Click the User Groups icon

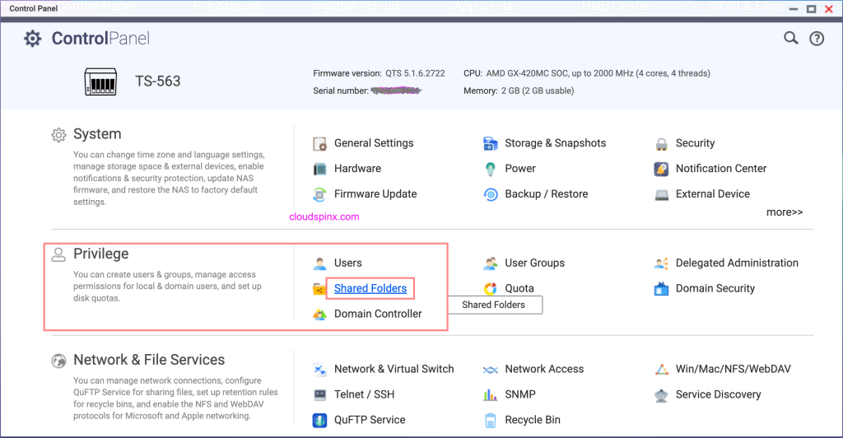491,263
